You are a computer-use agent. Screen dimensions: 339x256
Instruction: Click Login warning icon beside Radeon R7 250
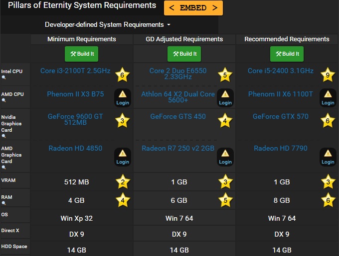(x=225, y=157)
